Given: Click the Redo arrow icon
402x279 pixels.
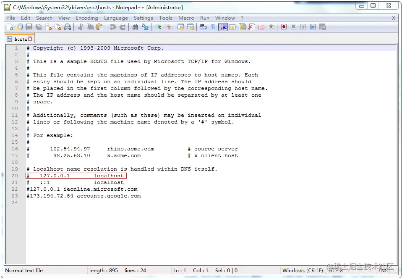Looking at the screenshot, I should pos(123,27).
